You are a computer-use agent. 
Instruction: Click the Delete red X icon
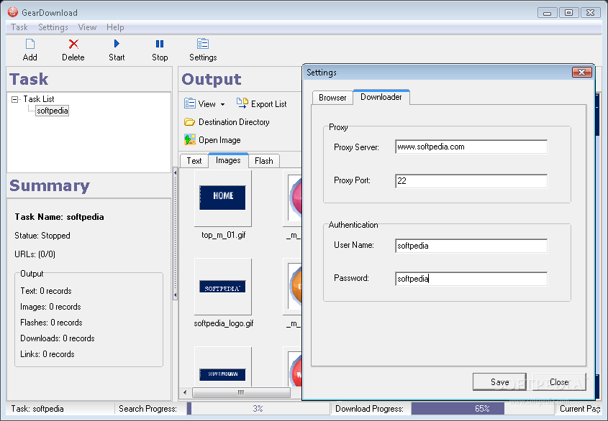73,44
